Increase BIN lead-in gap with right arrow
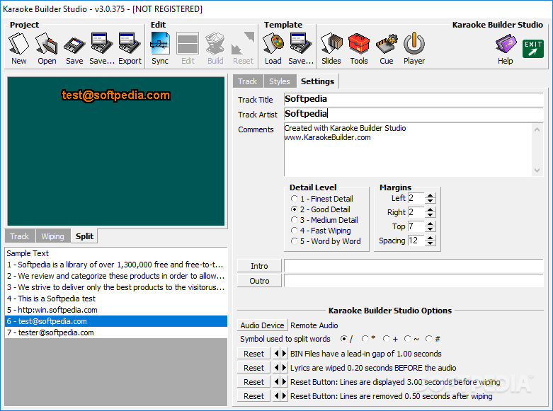This screenshot has height=411, width=553. click(x=284, y=353)
